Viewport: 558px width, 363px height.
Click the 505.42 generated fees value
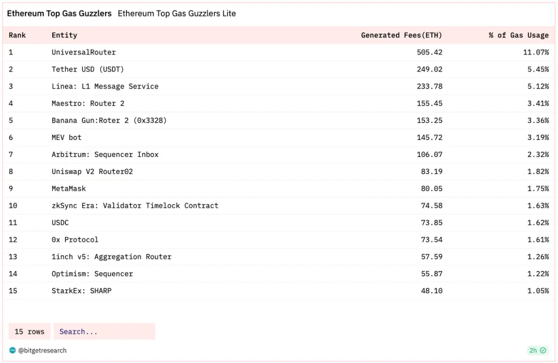[430, 52]
